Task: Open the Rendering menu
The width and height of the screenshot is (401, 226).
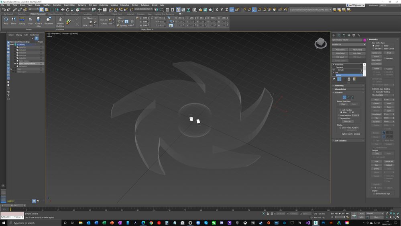Action: coord(82,5)
